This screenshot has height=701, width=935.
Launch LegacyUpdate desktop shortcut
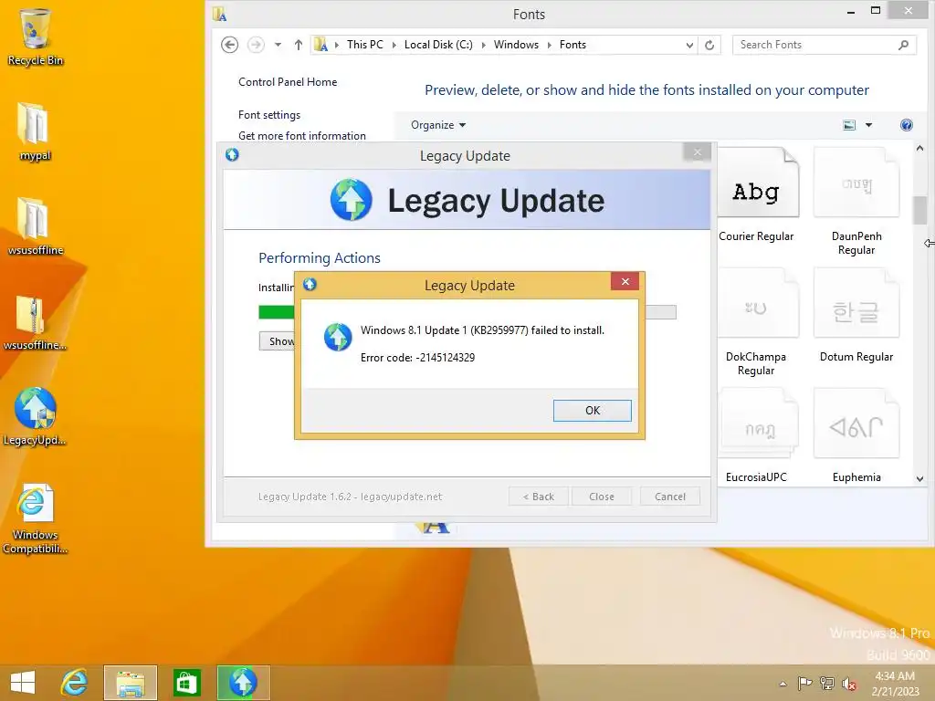36,416
